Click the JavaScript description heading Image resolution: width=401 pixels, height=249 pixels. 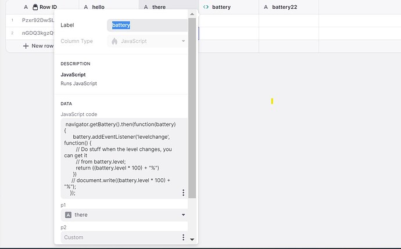click(x=73, y=74)
